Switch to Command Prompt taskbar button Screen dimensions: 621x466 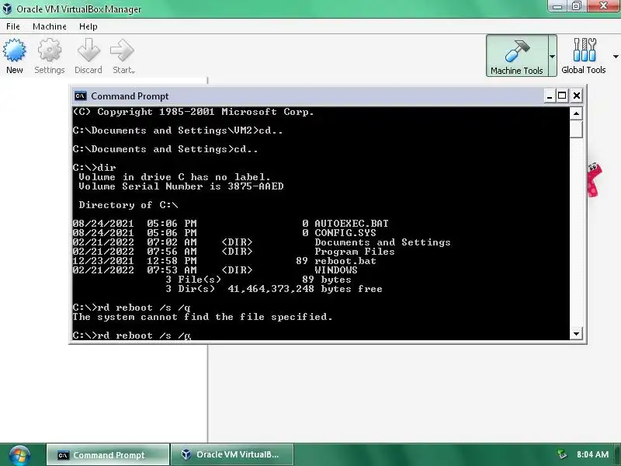[x=108, y=455]
